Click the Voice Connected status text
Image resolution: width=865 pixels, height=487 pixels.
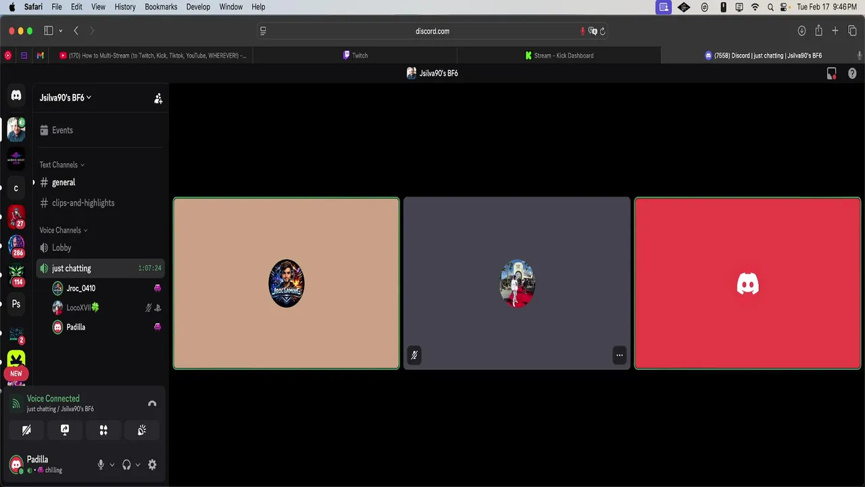[x=53, y=399]
